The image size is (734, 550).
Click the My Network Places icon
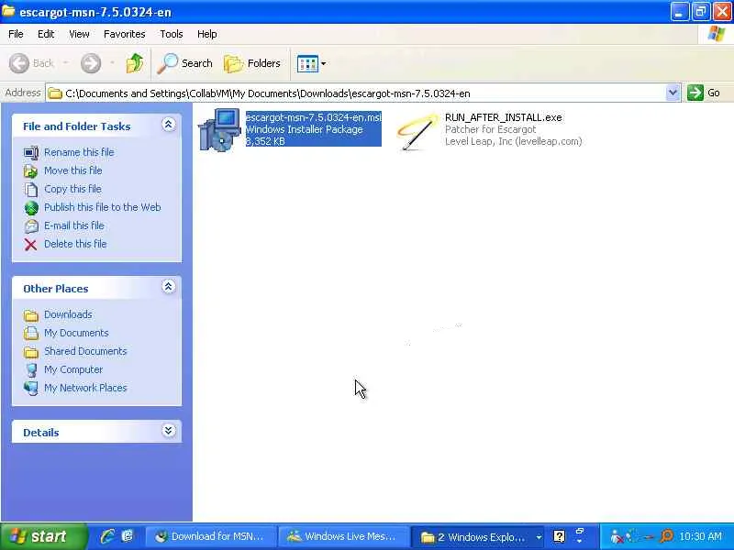coord(31,388)
